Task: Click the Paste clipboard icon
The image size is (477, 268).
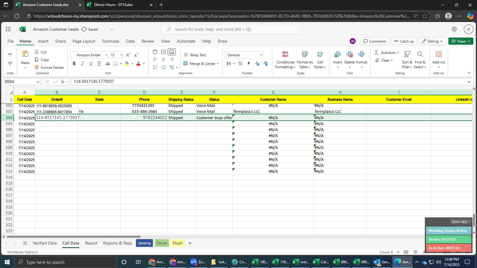Action: click(25, 54)
